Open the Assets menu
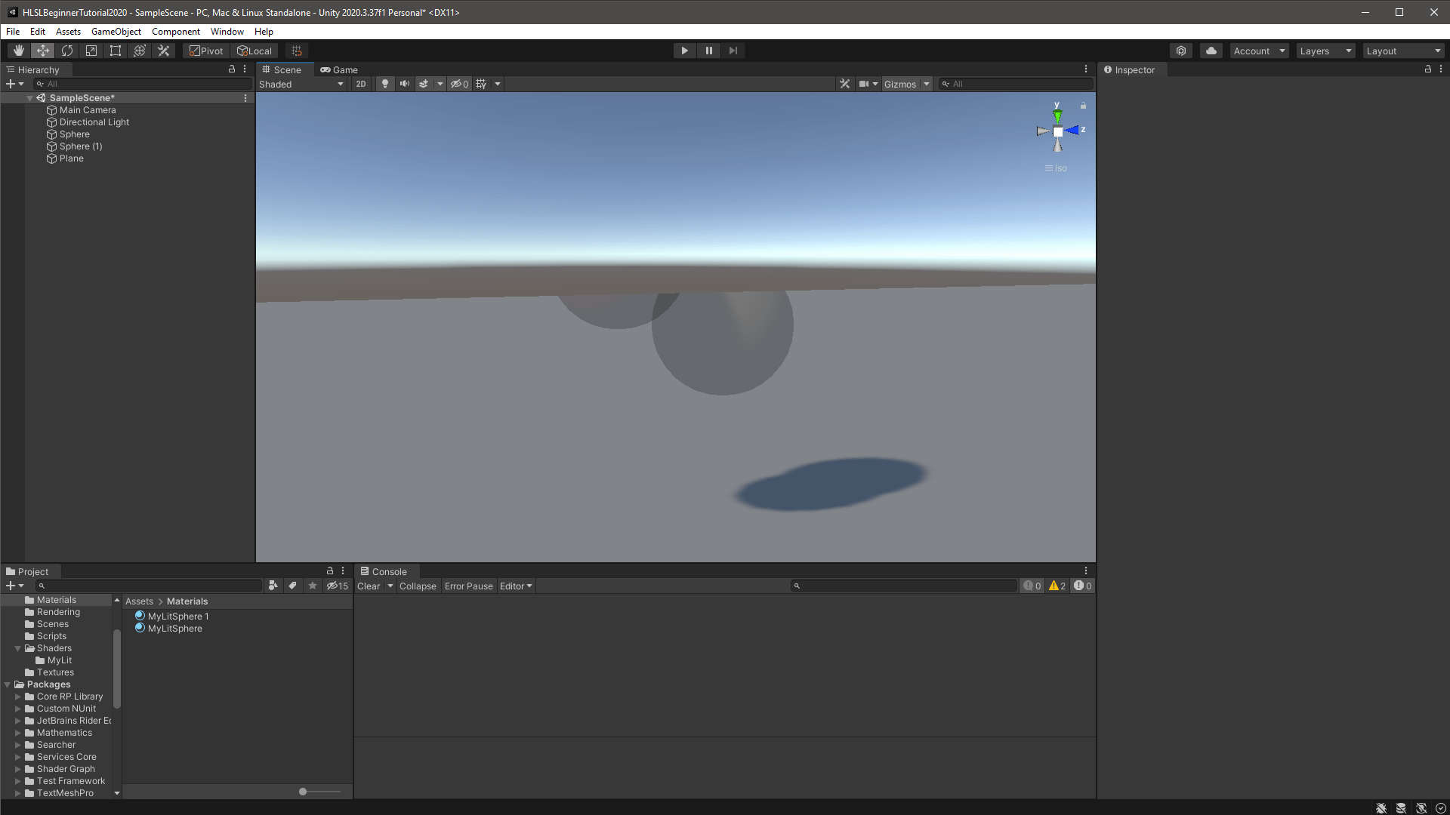Viewport: 1450px width, 815px height. pyautogui.click(x=68, y=32)
